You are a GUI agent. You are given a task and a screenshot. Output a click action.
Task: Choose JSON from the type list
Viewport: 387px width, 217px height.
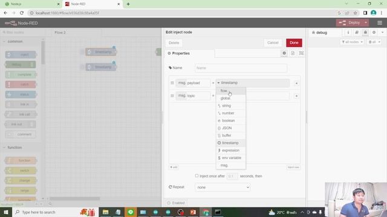[x=231, y=128]
